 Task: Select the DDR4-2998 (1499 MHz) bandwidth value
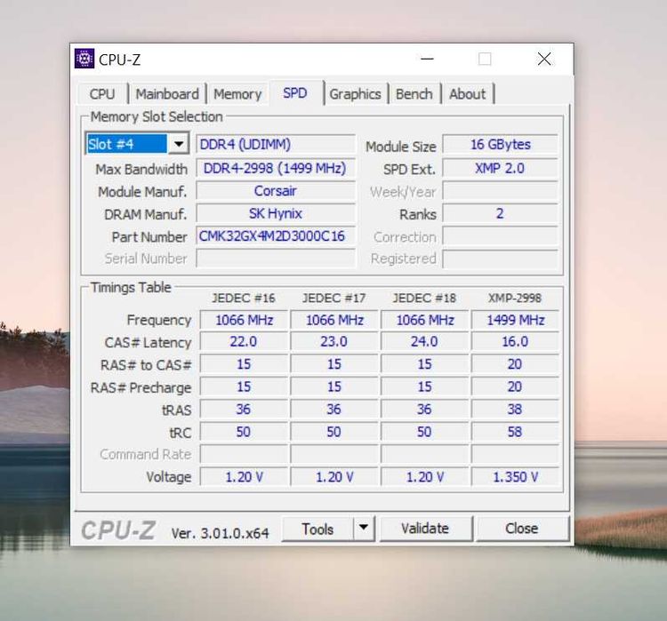click(275, 168)
